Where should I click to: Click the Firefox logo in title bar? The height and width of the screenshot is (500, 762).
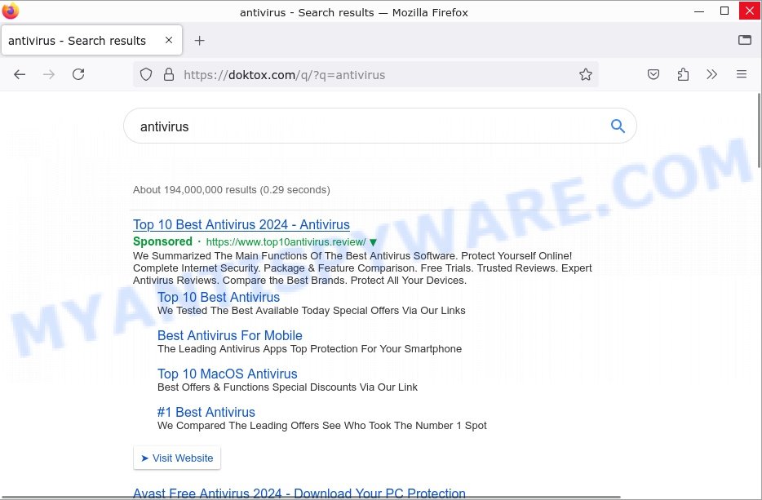point(11,11)
